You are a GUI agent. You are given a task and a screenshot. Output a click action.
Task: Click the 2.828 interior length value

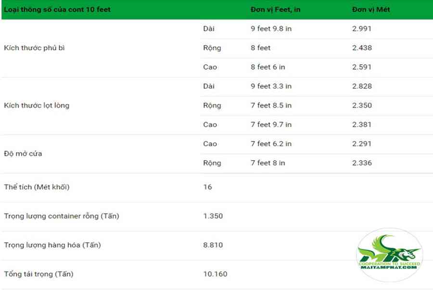362,86
